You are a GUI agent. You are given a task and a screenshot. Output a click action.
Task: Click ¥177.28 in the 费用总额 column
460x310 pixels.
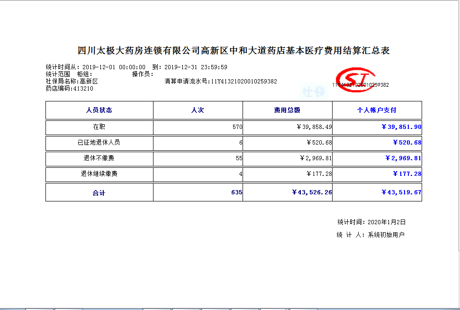[319, 174]
